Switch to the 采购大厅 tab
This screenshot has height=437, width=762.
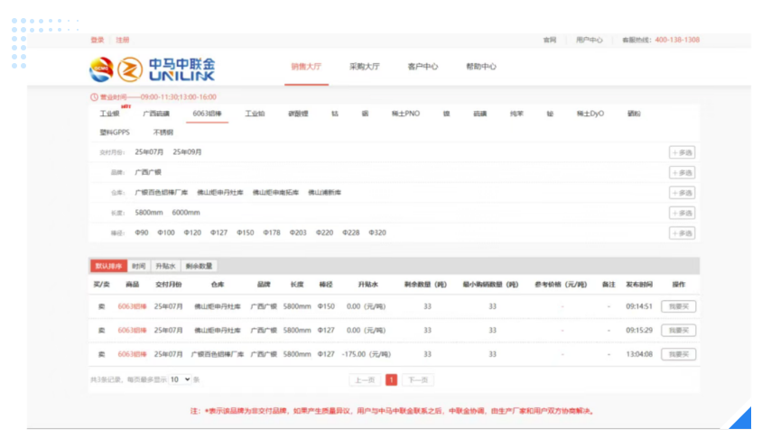click(x=364, y=67)
